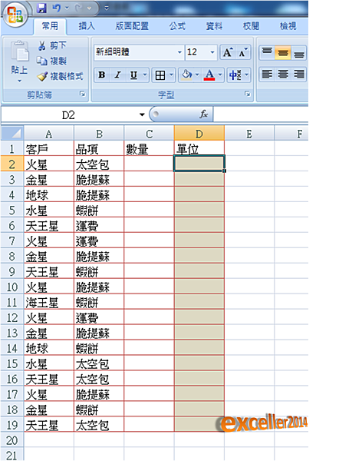Align text to the left

267,74
